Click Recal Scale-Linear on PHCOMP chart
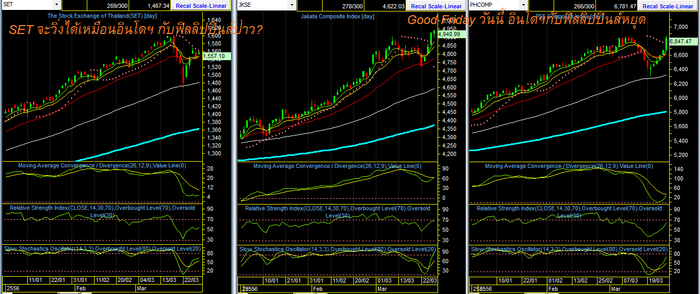Image resolution: width=700 pixels, height=294 pixels. click(668, 6)
